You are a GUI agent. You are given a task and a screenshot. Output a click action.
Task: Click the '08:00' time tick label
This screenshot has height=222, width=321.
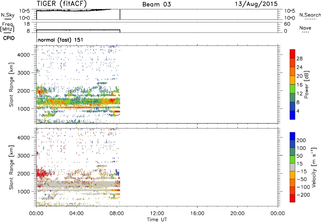[117, 214]
